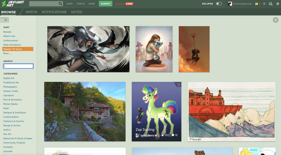Switch to the NOTIFICATIONS tab
Image resolution: width=281 pixels, height=155 pixels.
[54, 12]
